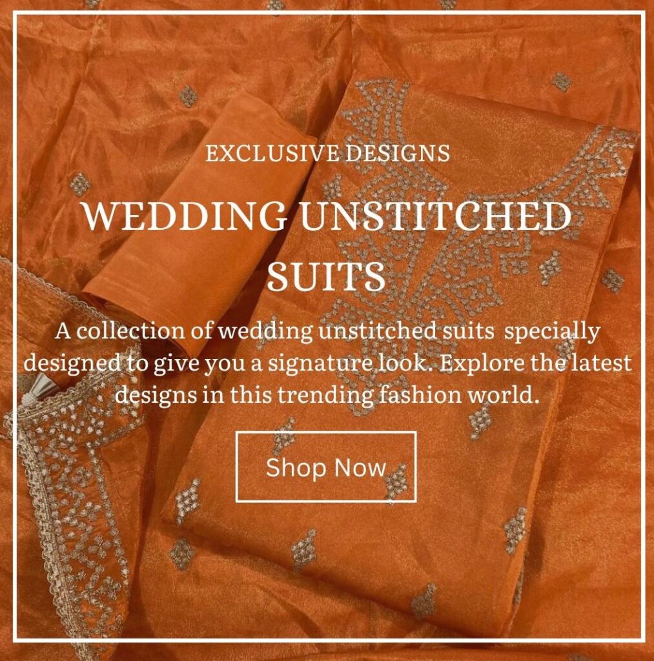This screenshot has width=654, height=661.
Task: Click the line "designs in this trending fashion world."
Action: click(x=327, y=395)
